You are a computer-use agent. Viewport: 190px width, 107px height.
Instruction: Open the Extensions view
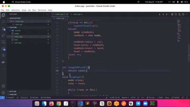tap(3, 49)
